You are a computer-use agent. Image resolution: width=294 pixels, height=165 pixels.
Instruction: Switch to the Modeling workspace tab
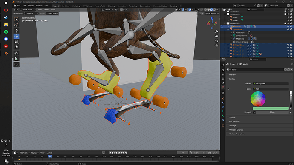[66, 6]
